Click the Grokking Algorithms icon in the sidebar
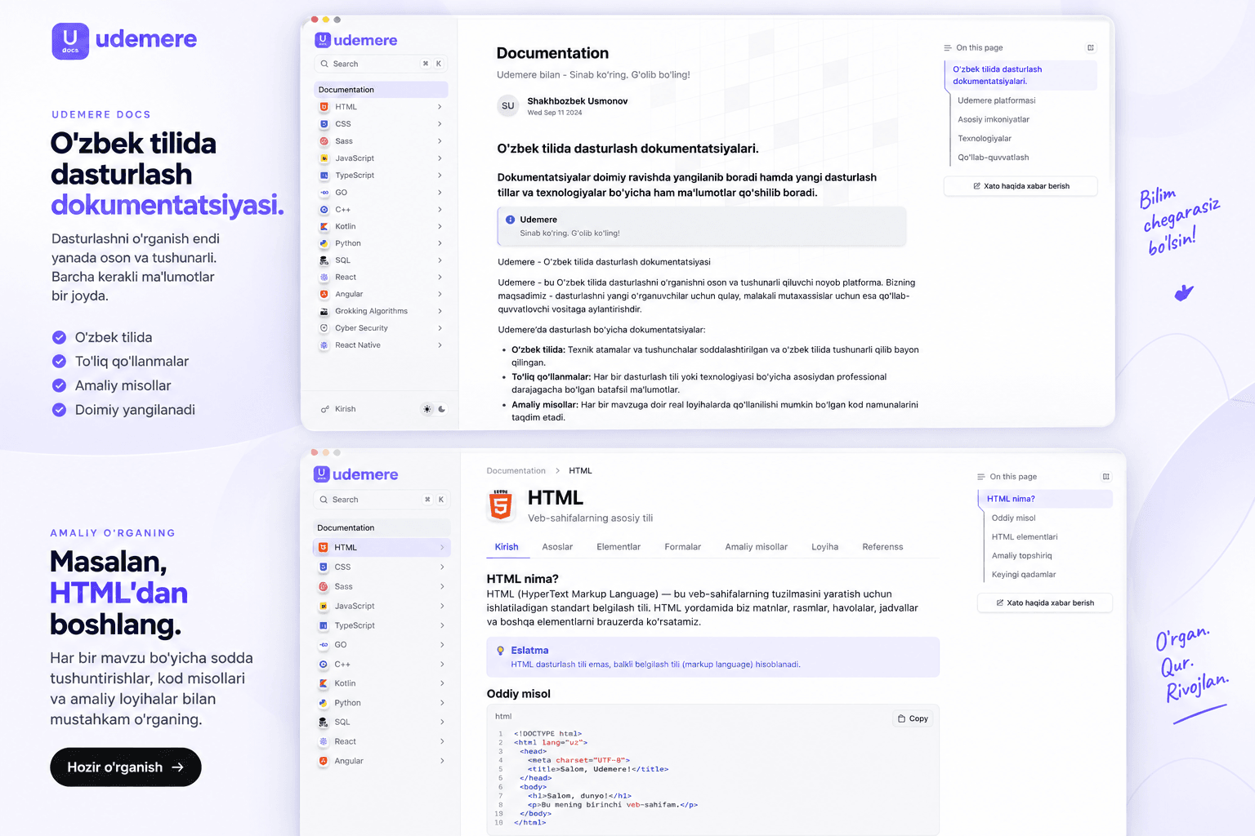Viewport: 1255px width, 836px height. (324, 311)
